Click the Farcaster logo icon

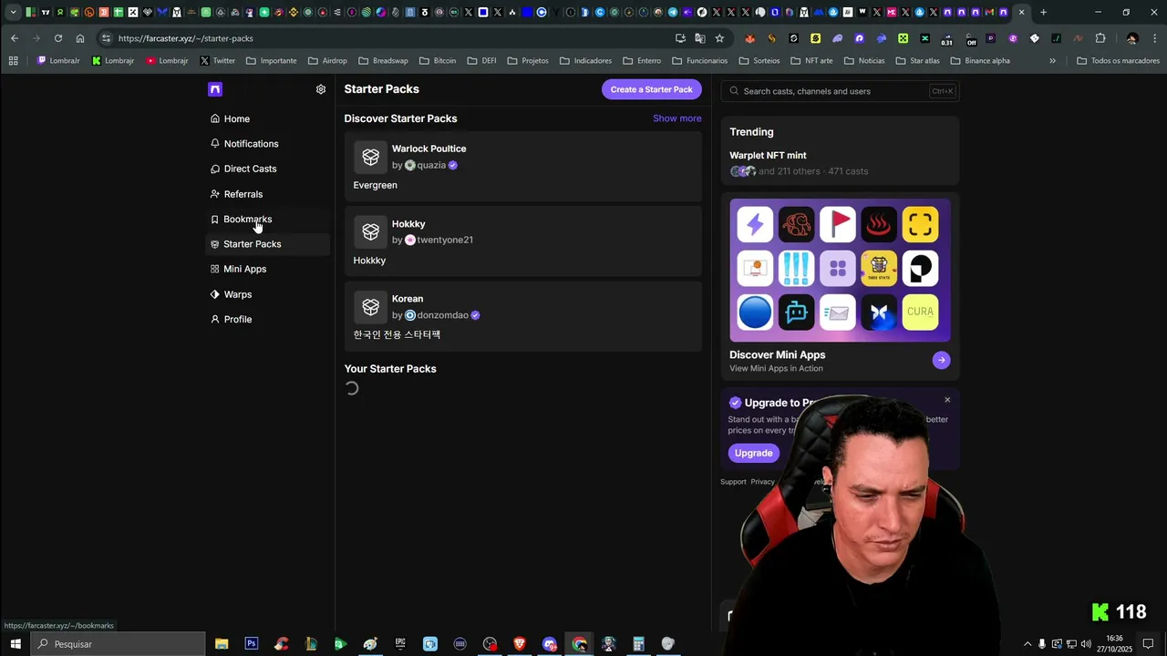pos(215,89)
